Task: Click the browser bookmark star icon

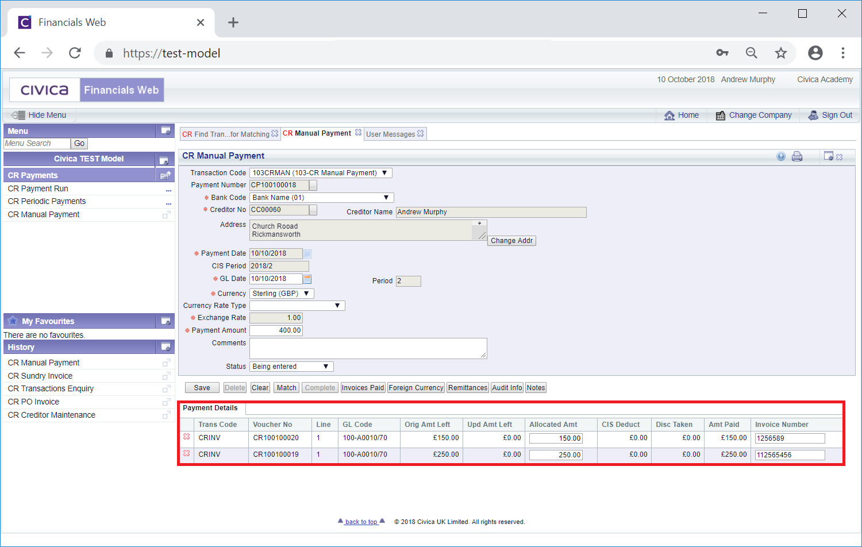Action: [x=780, y=53]
